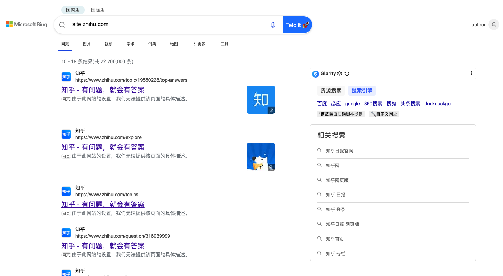Click the duckduckgo link

437,104
